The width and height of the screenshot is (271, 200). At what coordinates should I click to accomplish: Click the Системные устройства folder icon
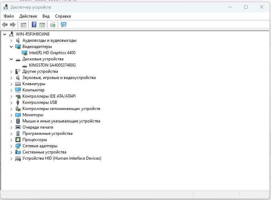click(18, 152)
